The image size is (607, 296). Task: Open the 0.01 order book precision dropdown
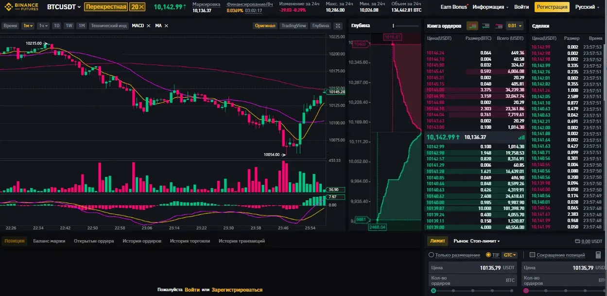coord(514,26)
